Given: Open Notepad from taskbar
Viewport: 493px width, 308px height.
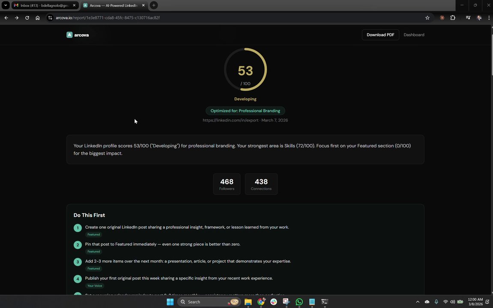Looking at the screenshot, I should tap(312, 302).
